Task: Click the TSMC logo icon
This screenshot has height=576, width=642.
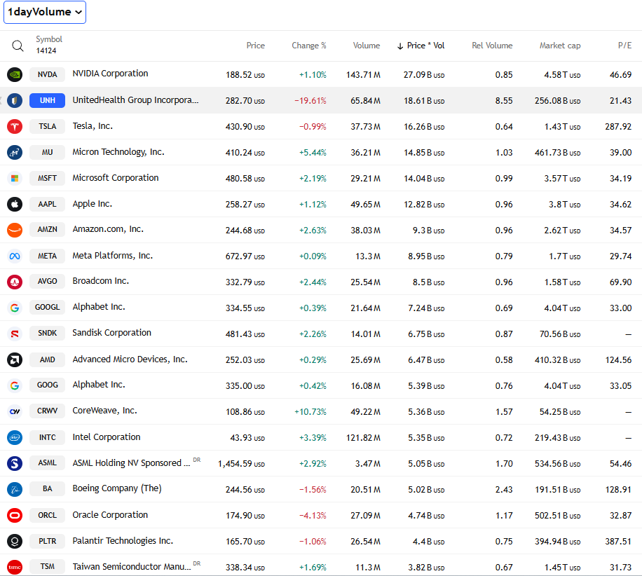Action: coord(15,567)
